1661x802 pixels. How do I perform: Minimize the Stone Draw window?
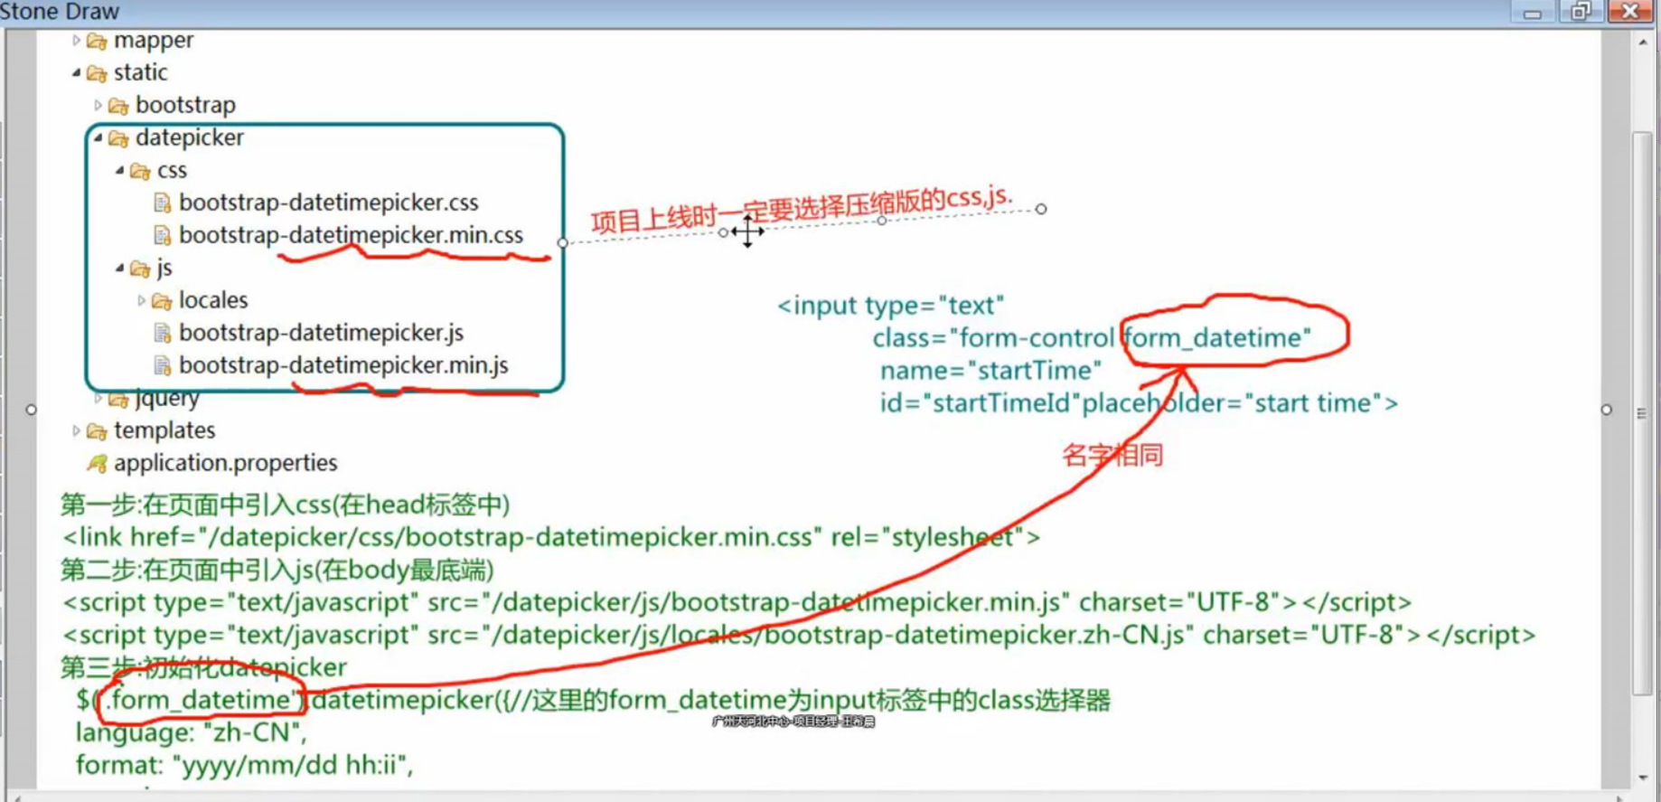point(1533,12)
